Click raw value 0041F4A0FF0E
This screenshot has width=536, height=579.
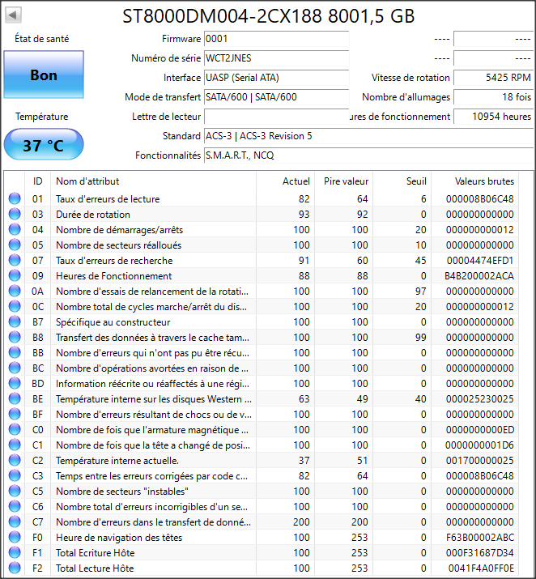pos(481,568)
